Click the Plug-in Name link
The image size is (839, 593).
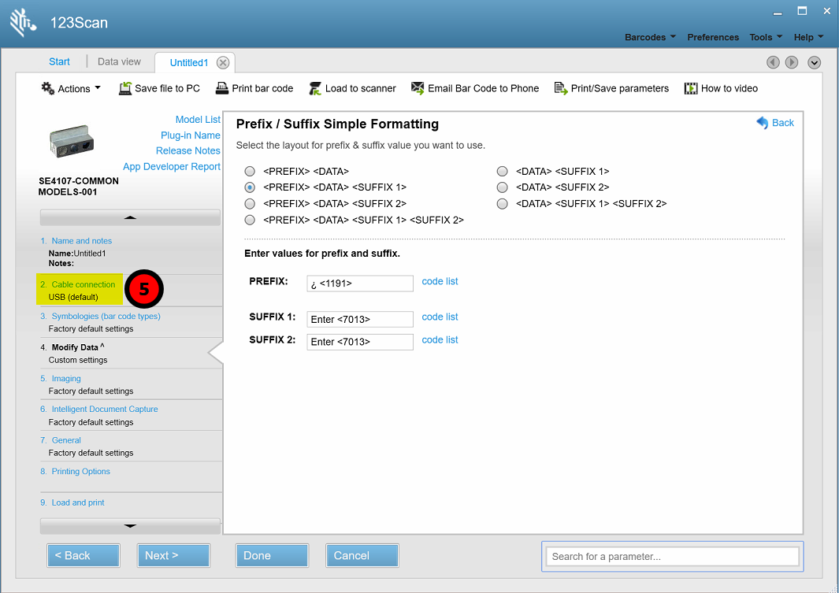(191, 135)
